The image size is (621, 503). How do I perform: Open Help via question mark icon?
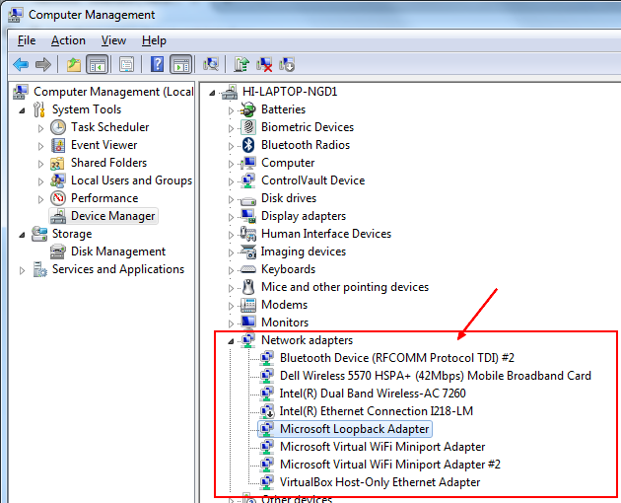(158, 64)
